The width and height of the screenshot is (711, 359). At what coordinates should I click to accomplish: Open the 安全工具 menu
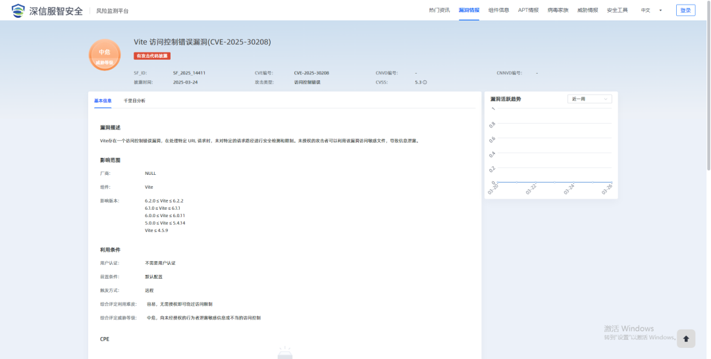pos(617,10)
